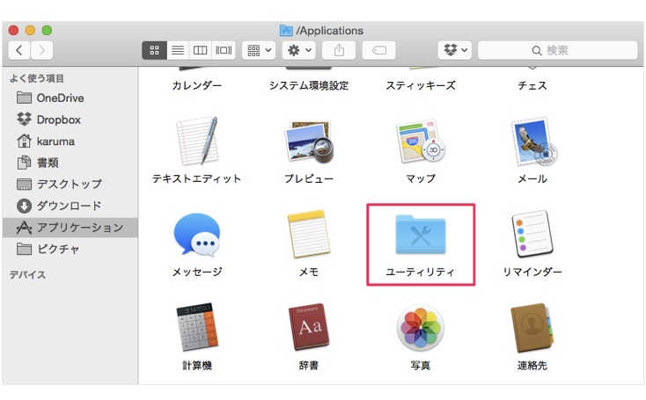Open the ユーティリティ folder
646x400 pixels.
(421, 235)
